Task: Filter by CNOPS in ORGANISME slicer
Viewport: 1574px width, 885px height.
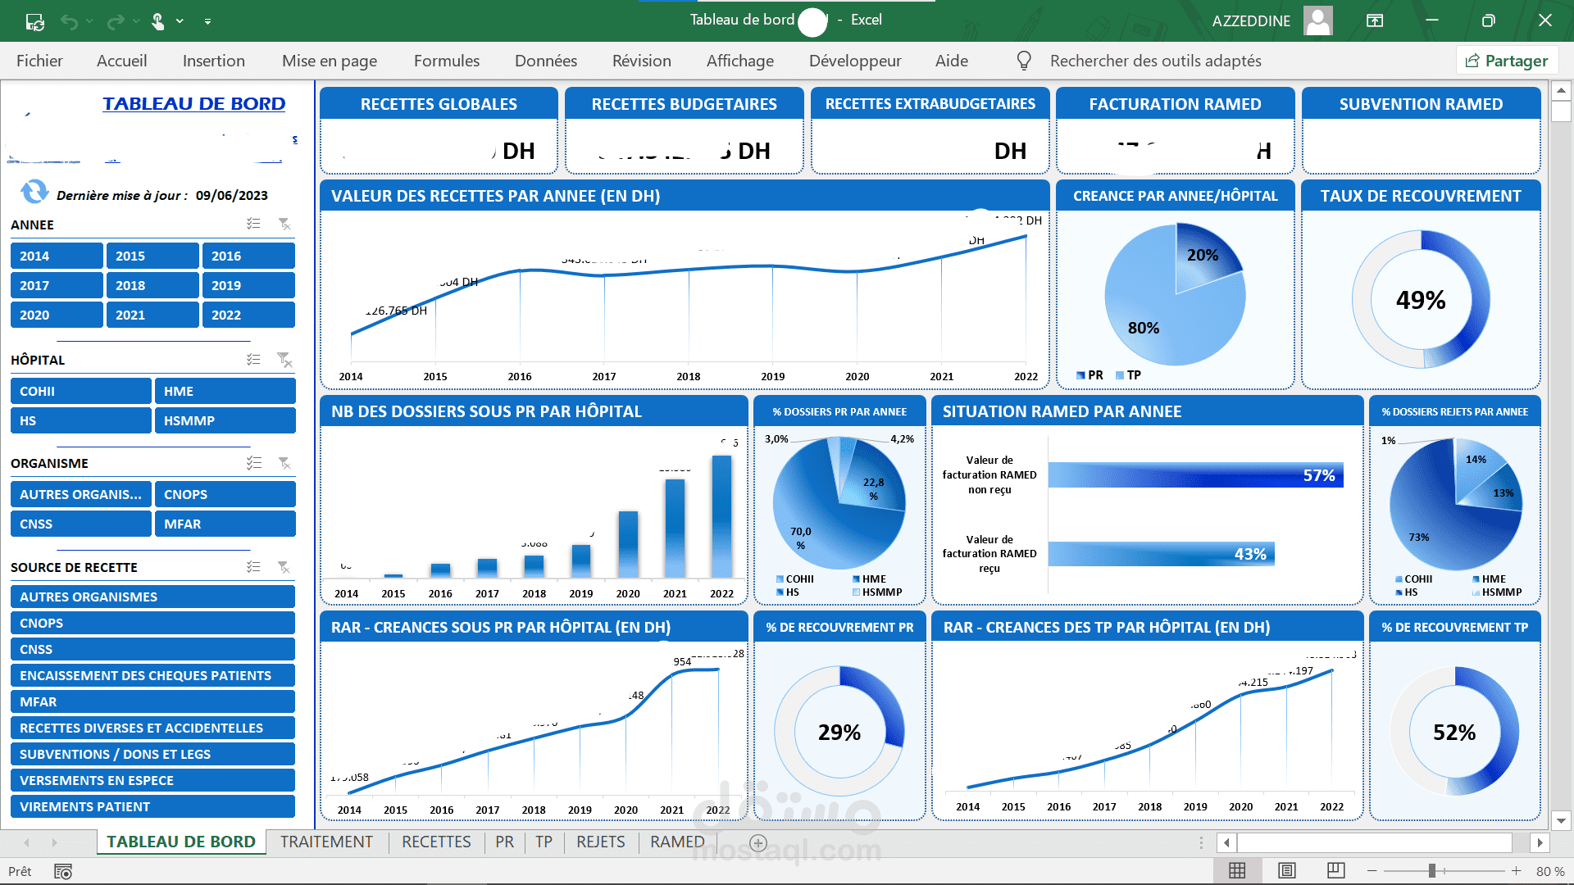Action: point(225,494)
